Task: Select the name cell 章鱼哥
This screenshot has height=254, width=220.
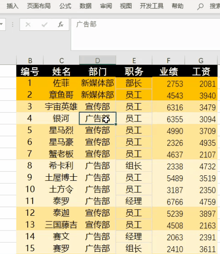Action: click(62, 95)
